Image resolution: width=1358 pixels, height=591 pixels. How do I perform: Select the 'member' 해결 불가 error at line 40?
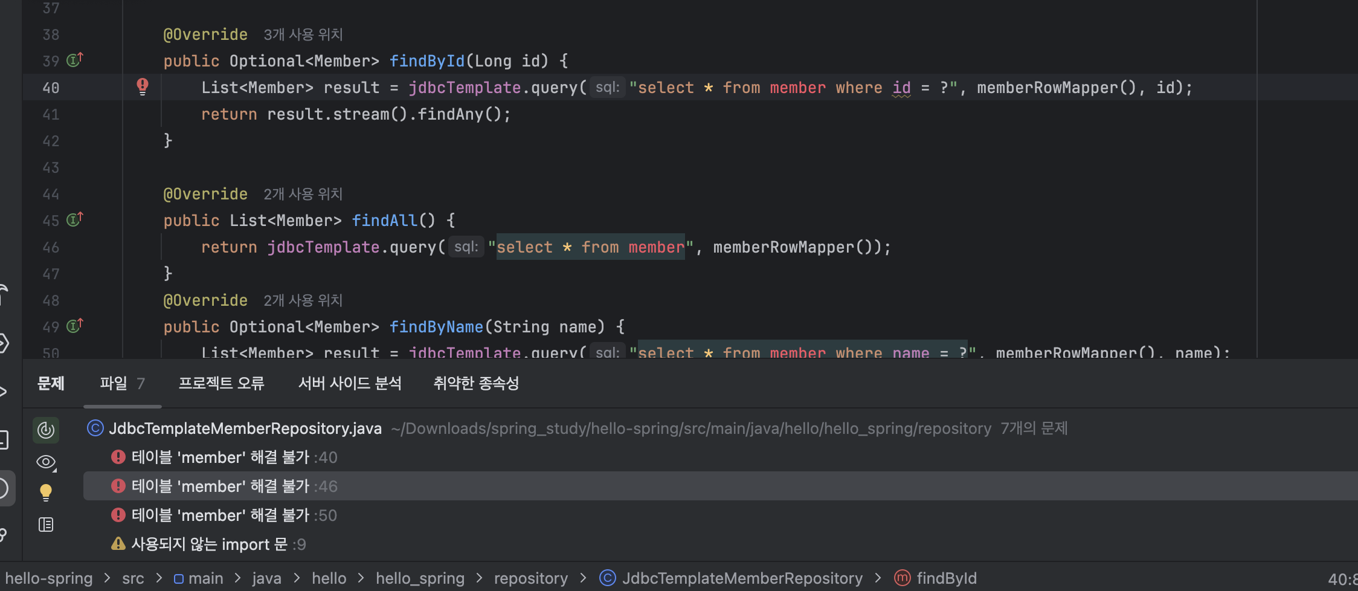[720, 457]
